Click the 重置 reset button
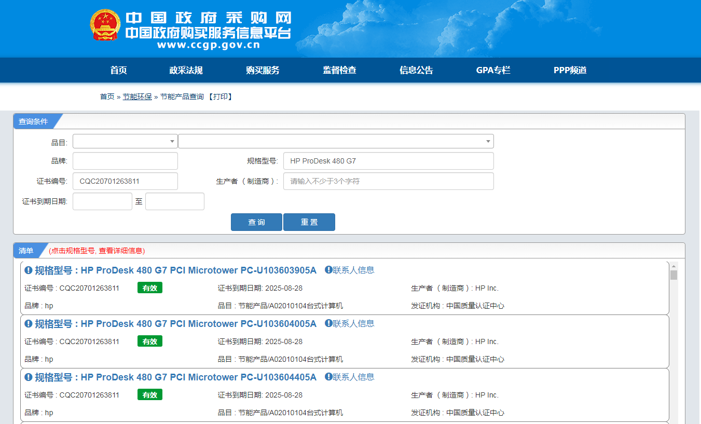701x424 pixels. point(309,222)
